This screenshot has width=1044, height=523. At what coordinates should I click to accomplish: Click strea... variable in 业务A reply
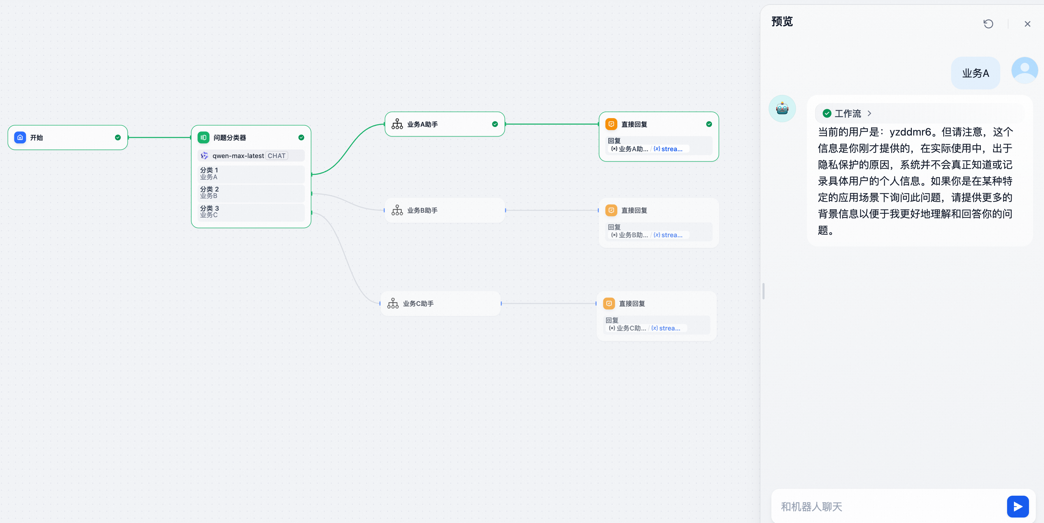pos(668,149)
